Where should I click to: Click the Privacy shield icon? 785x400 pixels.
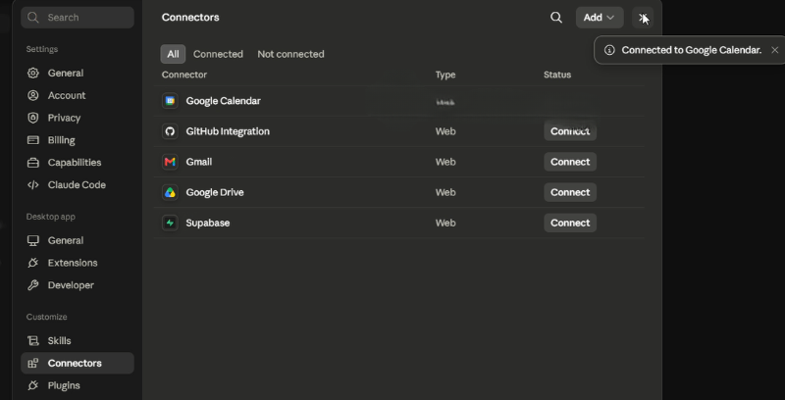click(x=33, y=118)
